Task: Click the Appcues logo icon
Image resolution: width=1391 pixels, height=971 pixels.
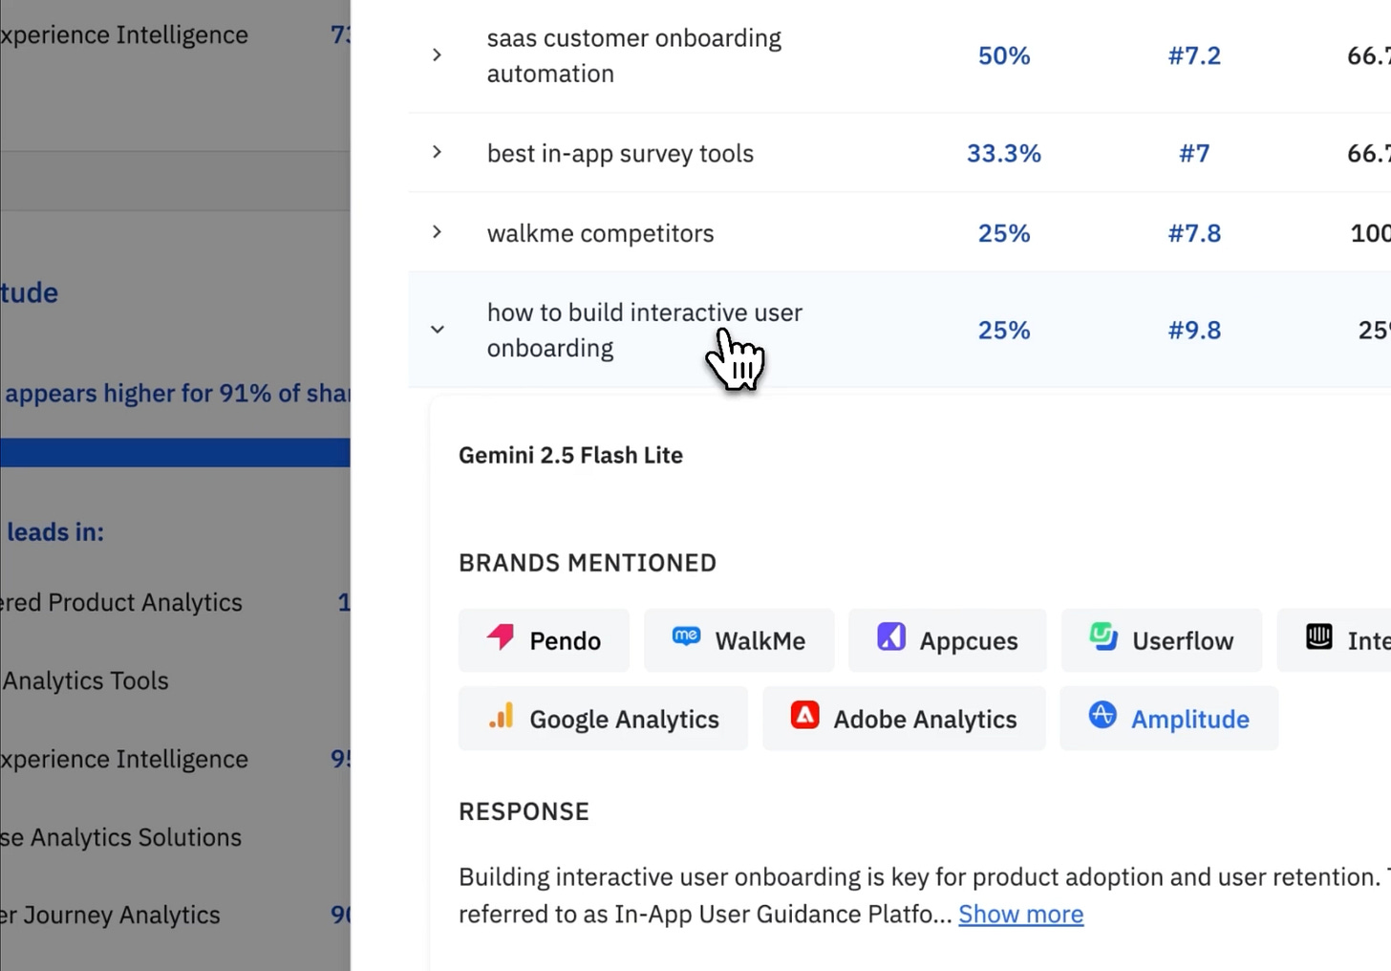Action: click(891, 637)
